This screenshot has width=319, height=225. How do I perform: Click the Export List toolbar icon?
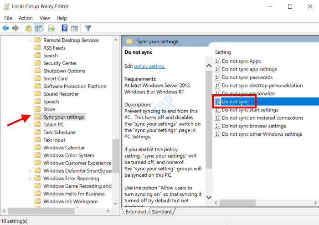coord(51,28)
